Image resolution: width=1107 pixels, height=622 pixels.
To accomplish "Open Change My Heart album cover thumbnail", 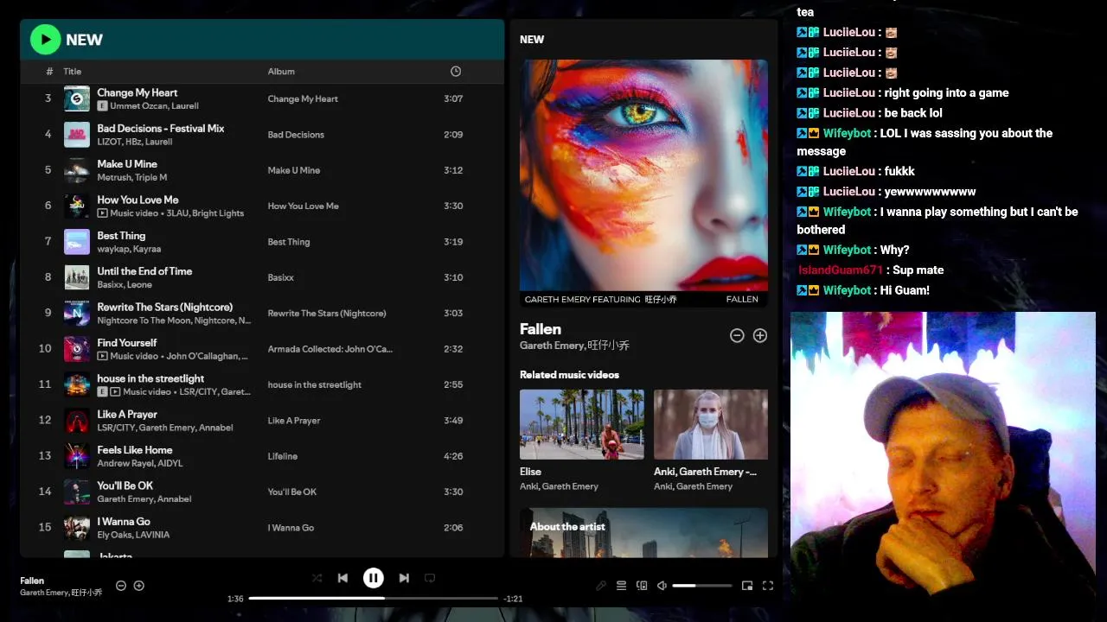I will click(77, 98).
